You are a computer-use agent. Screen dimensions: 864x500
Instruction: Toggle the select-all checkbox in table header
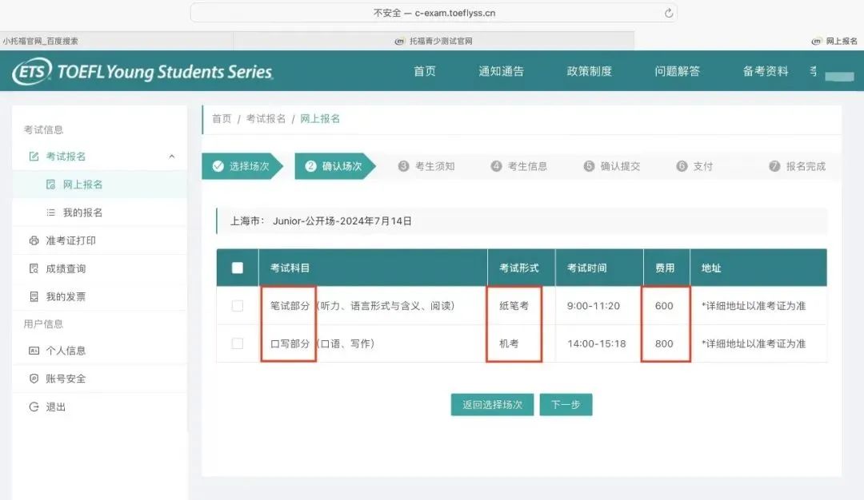click(x=238, y=268)
